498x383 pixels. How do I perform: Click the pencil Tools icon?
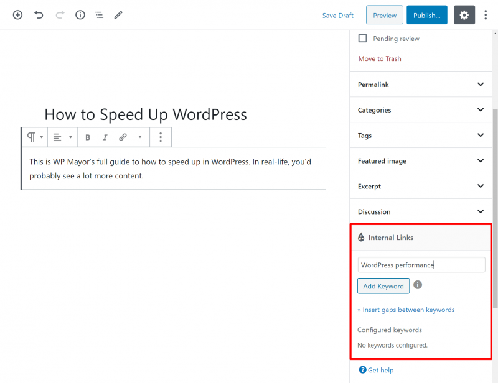(118, 15)
